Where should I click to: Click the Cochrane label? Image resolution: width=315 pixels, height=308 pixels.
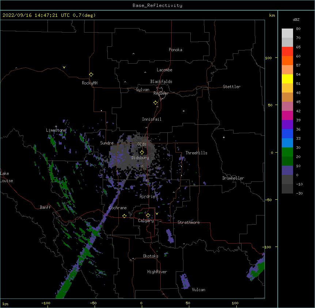tap(118, 208)
